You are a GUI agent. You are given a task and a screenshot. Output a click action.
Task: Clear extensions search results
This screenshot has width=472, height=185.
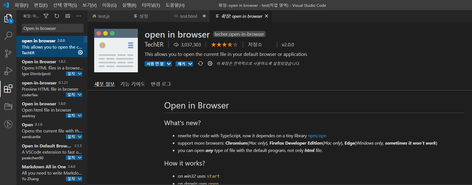point(68,16)
